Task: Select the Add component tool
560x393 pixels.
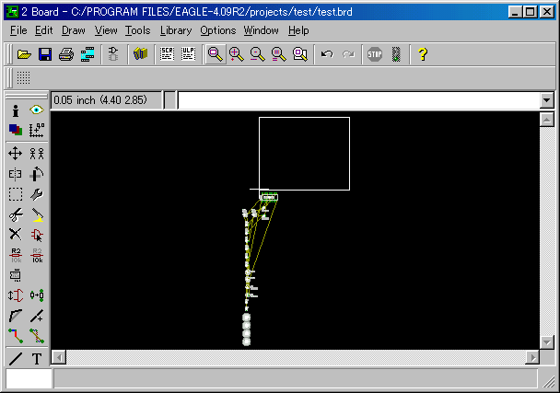Action: click(x=37, y=236)
